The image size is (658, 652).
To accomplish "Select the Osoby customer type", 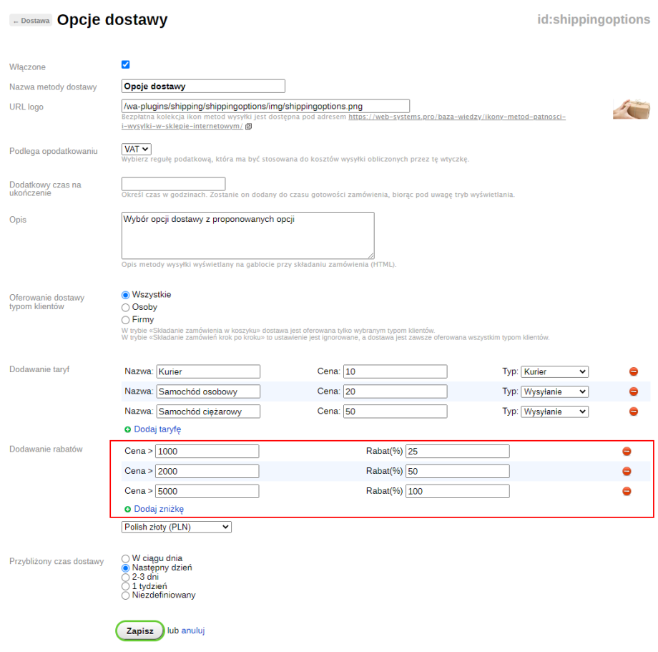I will [126, 307].
